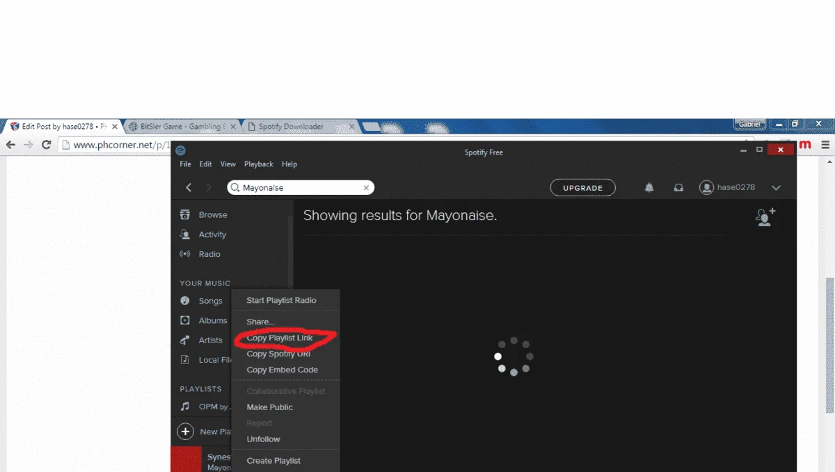
Task: Click Chrome's back arrow
Action: 10,145
